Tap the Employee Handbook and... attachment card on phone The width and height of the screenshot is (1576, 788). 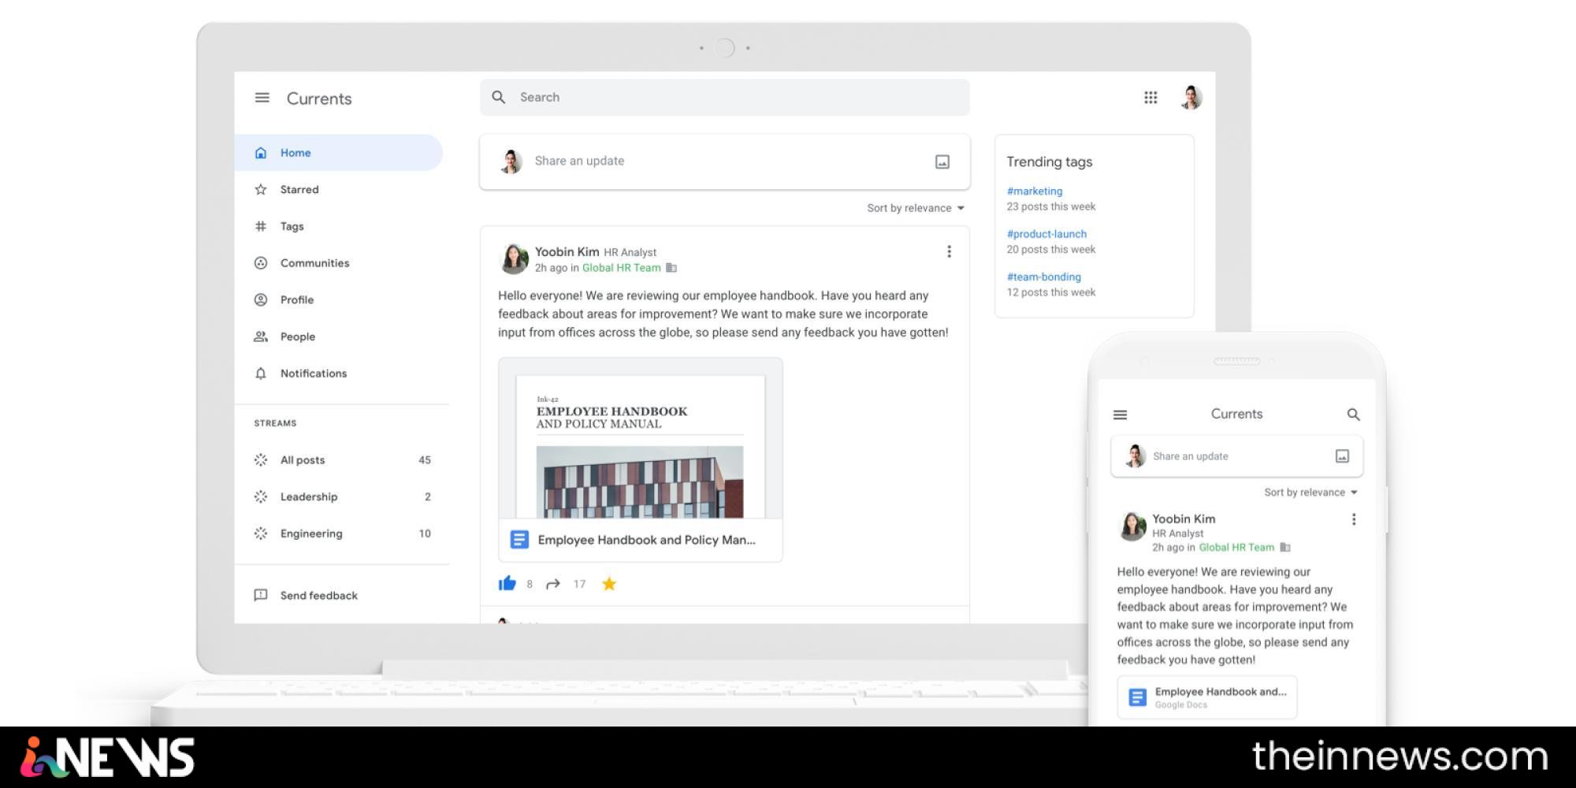click(x=1206, y=697)
